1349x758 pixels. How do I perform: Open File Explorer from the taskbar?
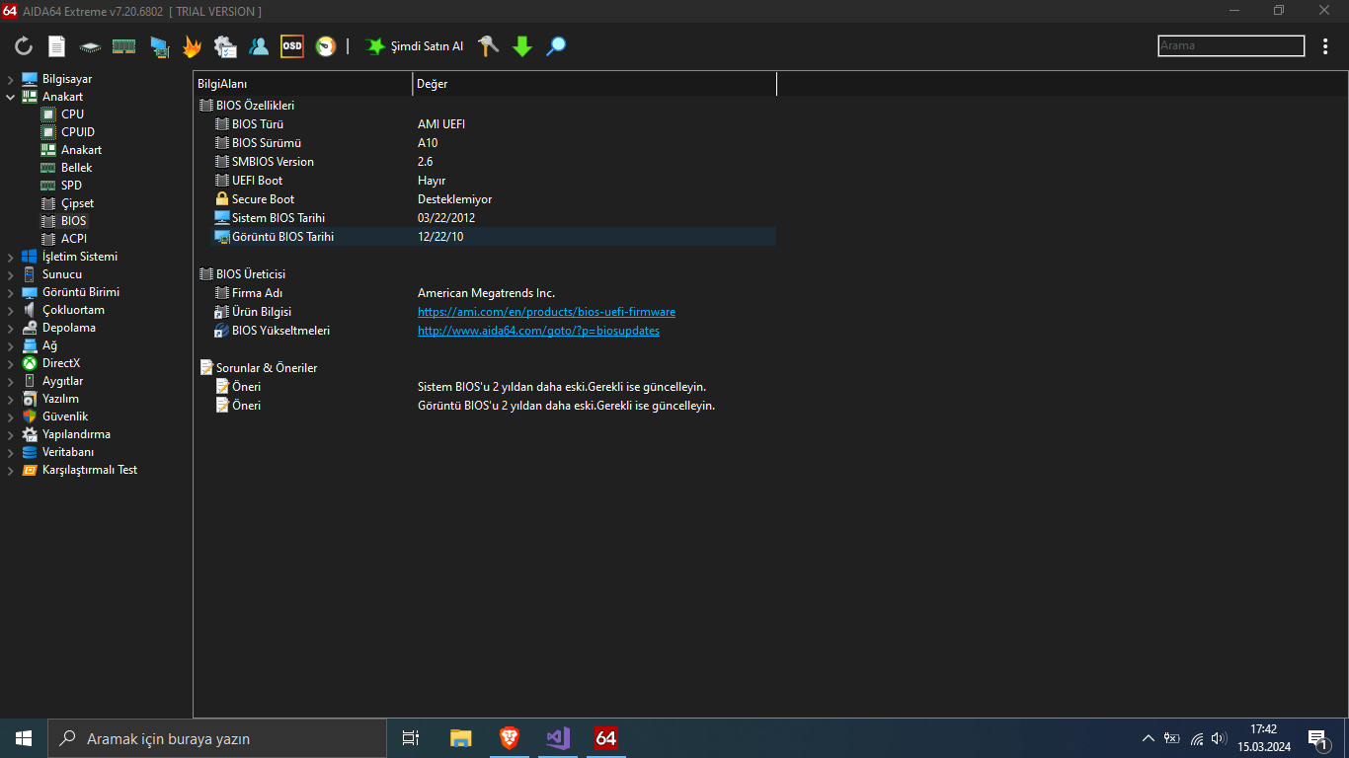[x=460, y=738]
